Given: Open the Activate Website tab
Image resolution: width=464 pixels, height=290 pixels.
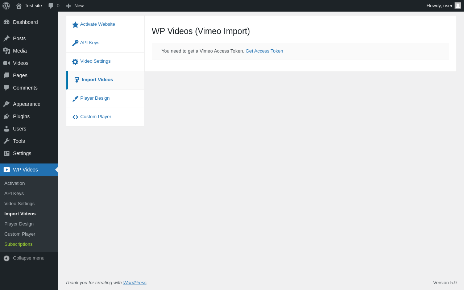Looking at the screenshot, I should [105, 25].
